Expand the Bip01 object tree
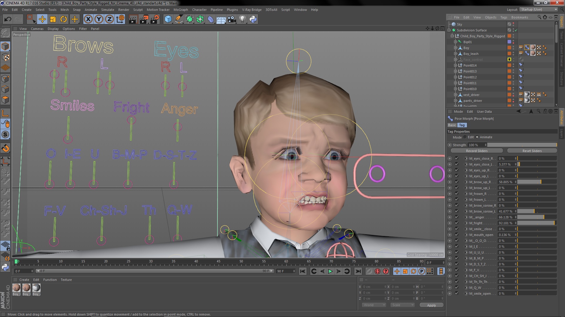 [x=455, y=42]
